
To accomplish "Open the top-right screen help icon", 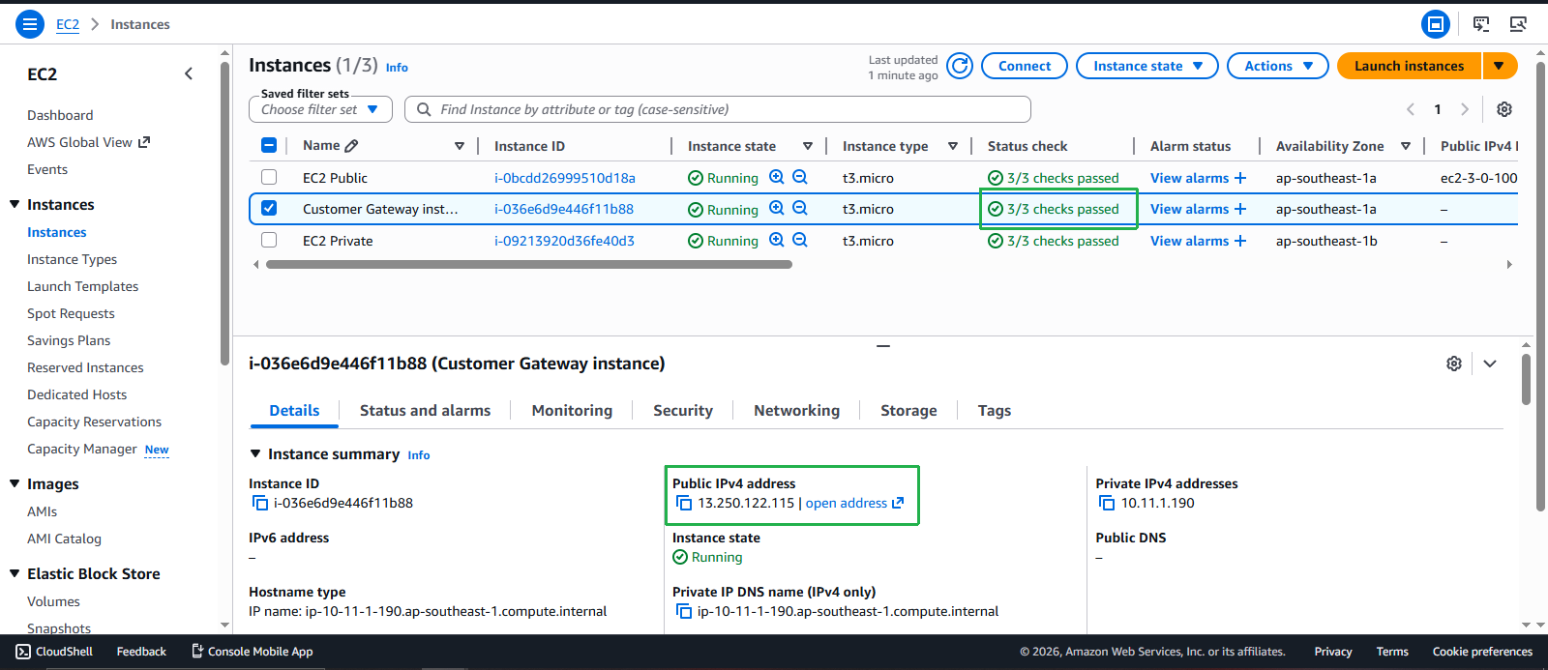I will coord(1518,24).
